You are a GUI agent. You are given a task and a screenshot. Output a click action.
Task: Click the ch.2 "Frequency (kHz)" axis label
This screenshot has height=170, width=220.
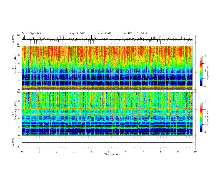[15, 110]
